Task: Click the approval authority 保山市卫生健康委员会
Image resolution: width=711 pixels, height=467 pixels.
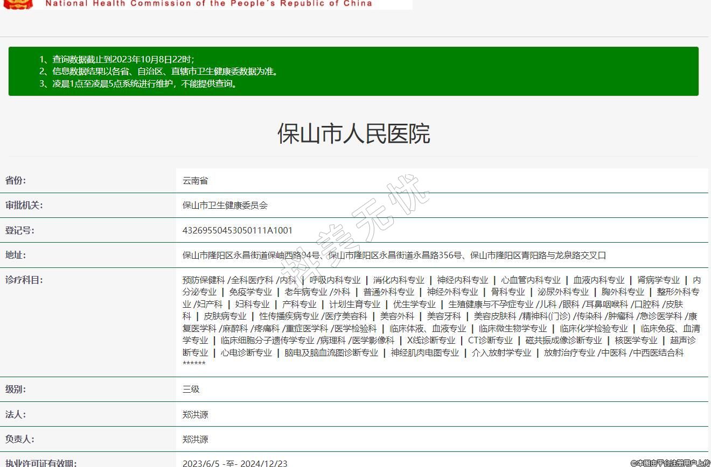Action: tap(225, 206)
